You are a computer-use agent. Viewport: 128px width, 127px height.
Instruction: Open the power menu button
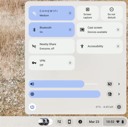[32, 107]
